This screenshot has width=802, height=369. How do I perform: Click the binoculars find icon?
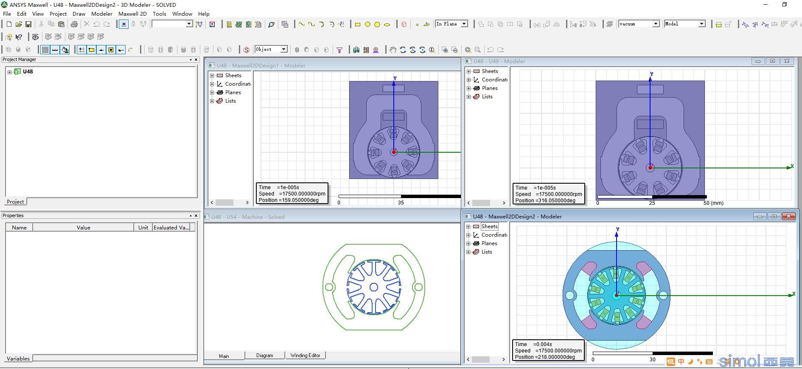pos(356,50)
